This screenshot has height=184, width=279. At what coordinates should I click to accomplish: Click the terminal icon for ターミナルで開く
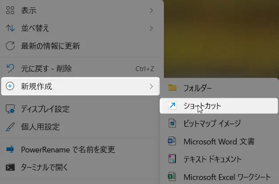[10, 167]
